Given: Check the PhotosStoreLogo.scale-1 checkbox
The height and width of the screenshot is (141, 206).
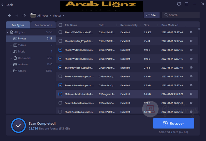Looking at the screenshot, I should pos(60,112).
